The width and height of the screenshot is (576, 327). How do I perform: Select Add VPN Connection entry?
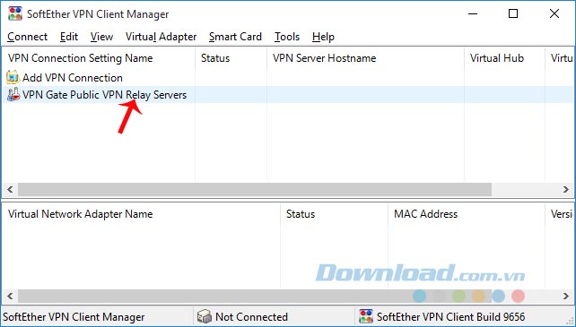click(x=73, y=78)
